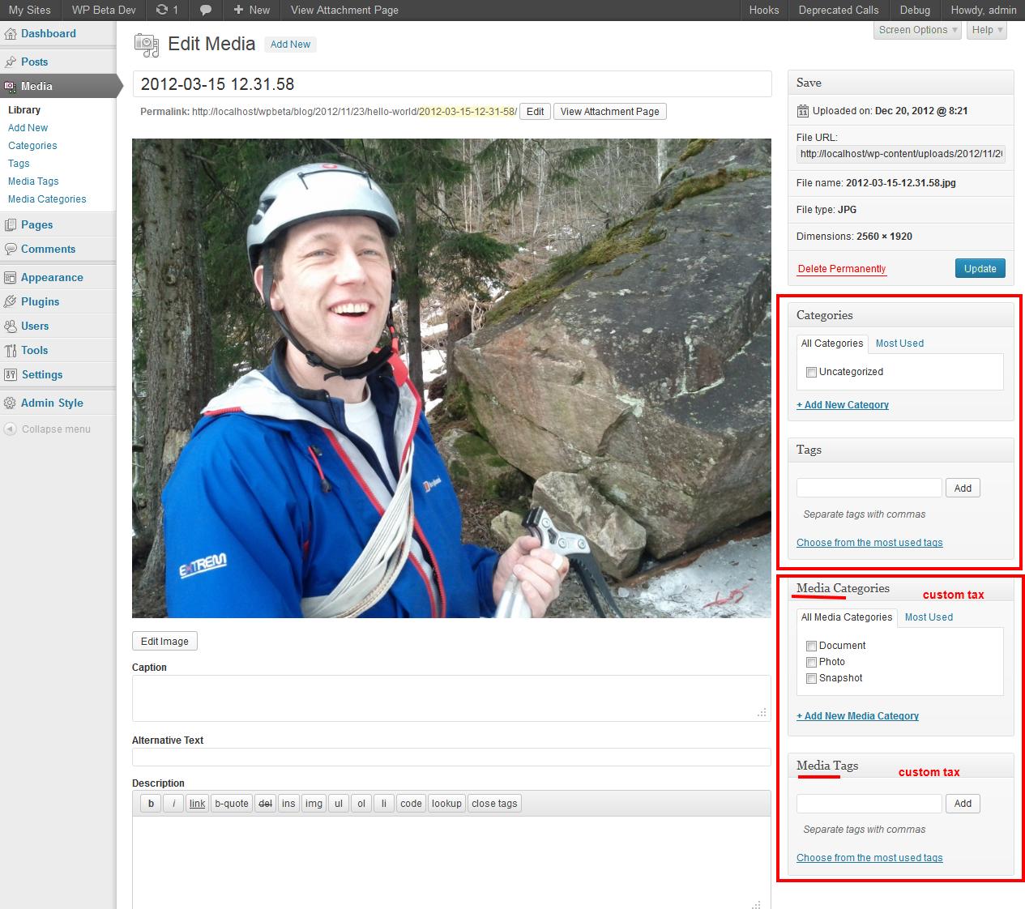
Task: Click the img quicktag button
Action: pyautogui.click(x=314, y=804)
